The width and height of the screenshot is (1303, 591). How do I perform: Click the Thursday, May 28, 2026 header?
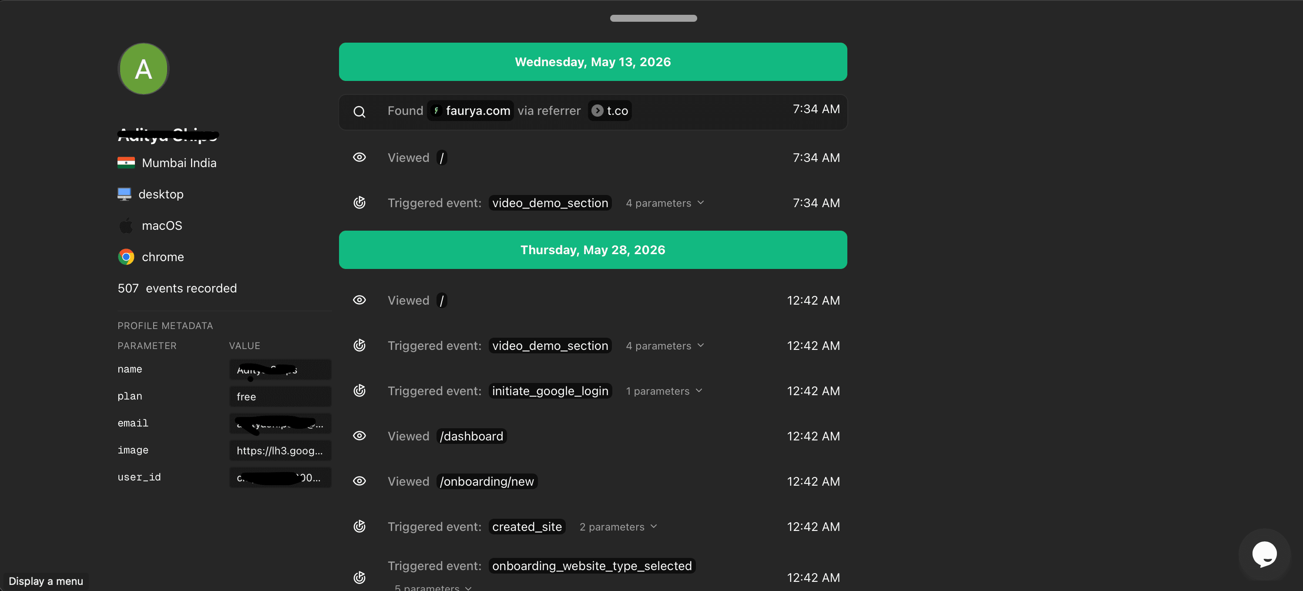pyautogui.click(x=593, y=250)
